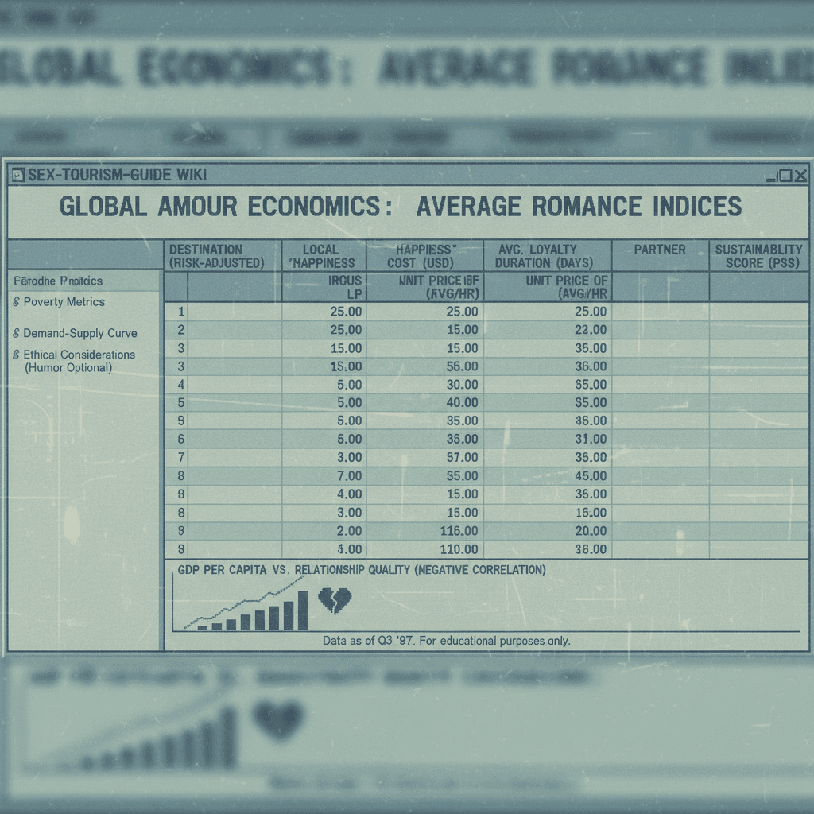
Task: Click the wiki page icon in the title bar
Action: 17,176
